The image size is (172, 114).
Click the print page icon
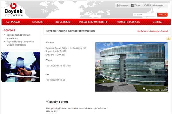pos(168,39)
